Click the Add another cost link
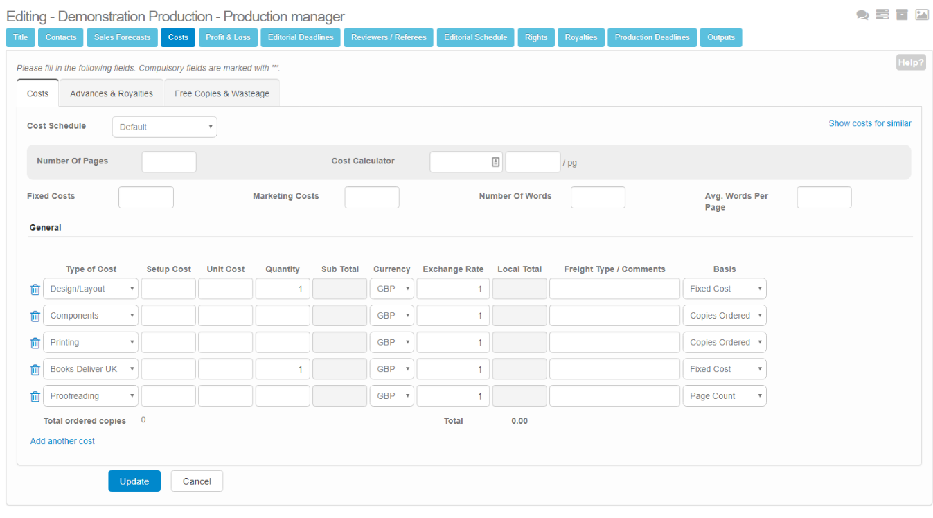Viewport: 933px width, 518px height. 62,441
